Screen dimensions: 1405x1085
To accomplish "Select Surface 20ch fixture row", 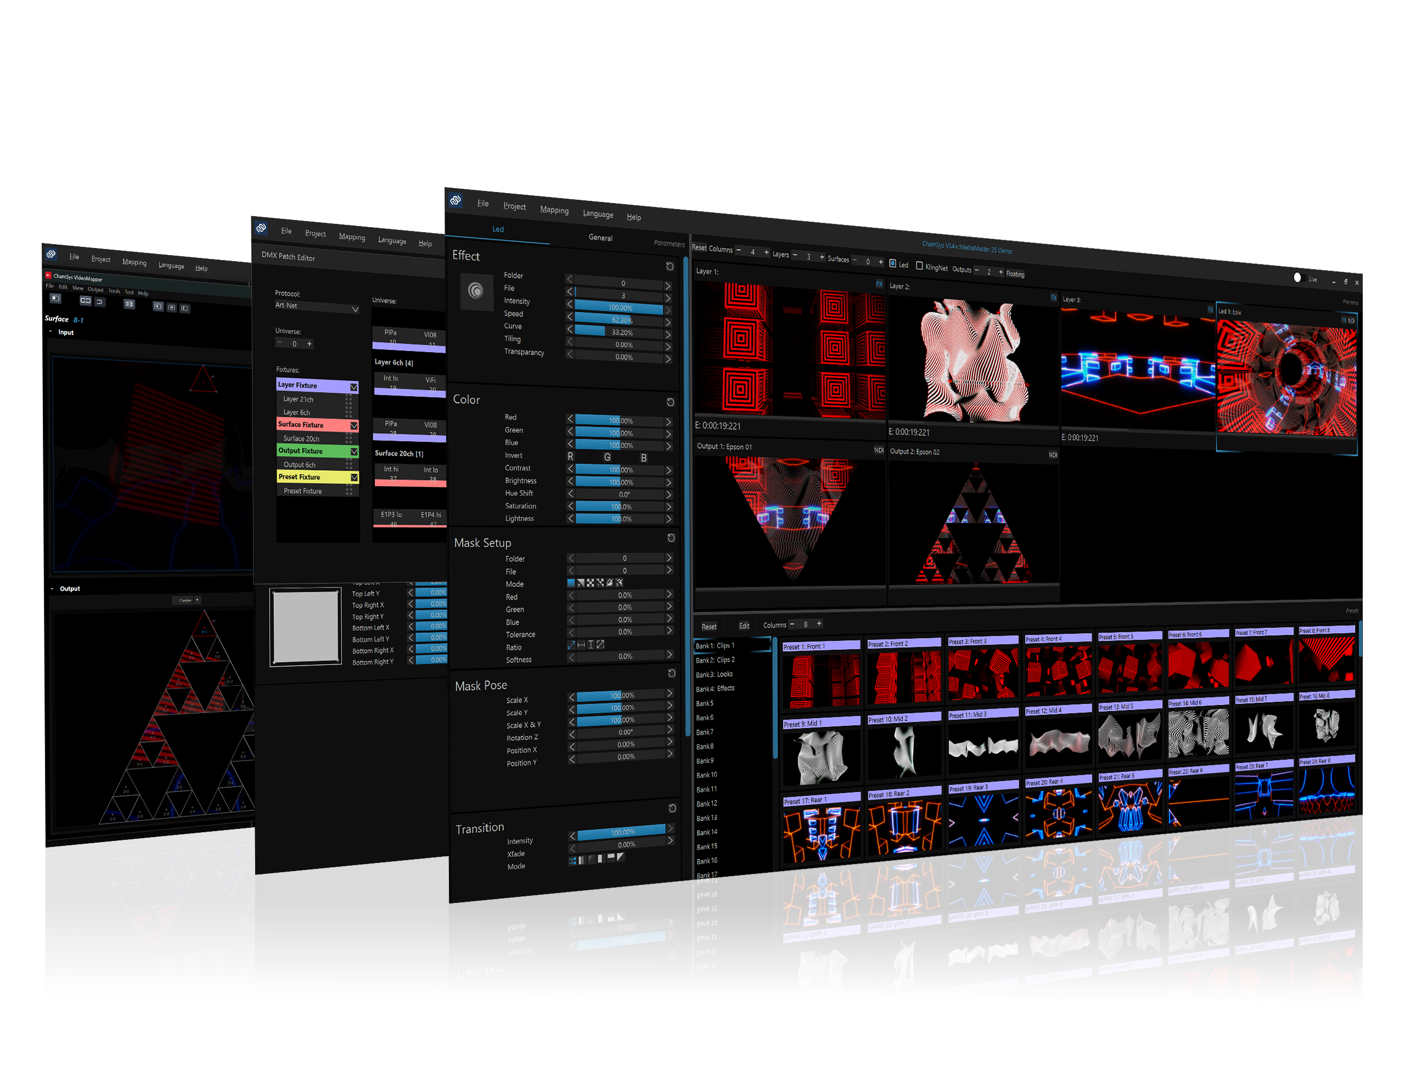I will click(317, 439).
